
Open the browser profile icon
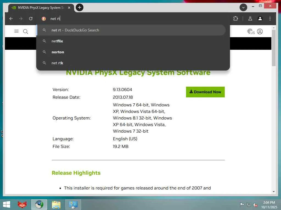[x=260, y=19]
